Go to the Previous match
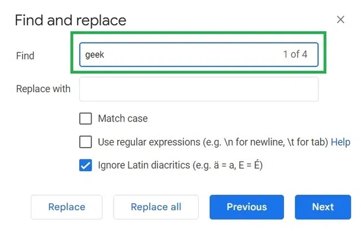The image size is (361, 236). pyautogui.click(x=247, y=207)
